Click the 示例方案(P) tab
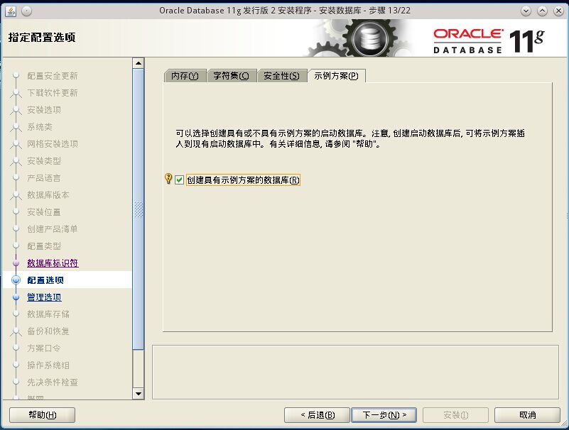Viewport: 569px width, 430px height. tap(336, 76)
